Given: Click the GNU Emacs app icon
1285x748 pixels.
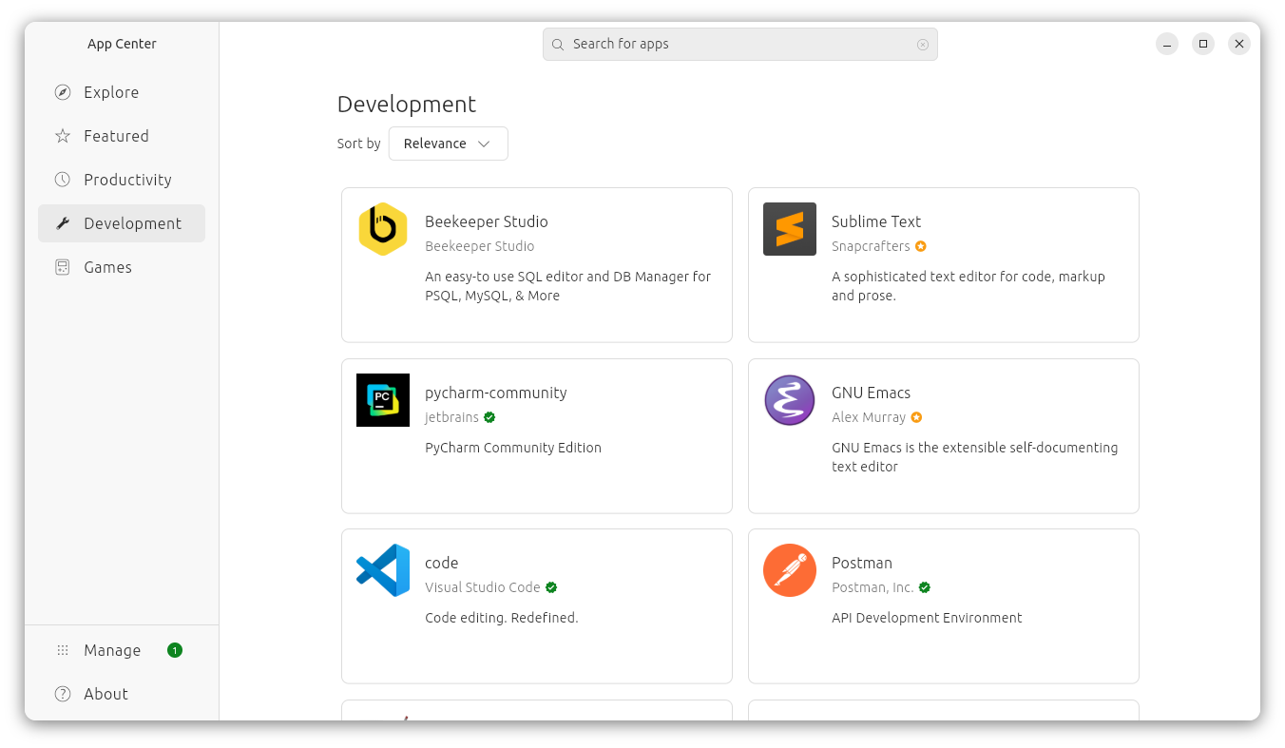Looking at the screenshot, I should (x=790, y=400).
